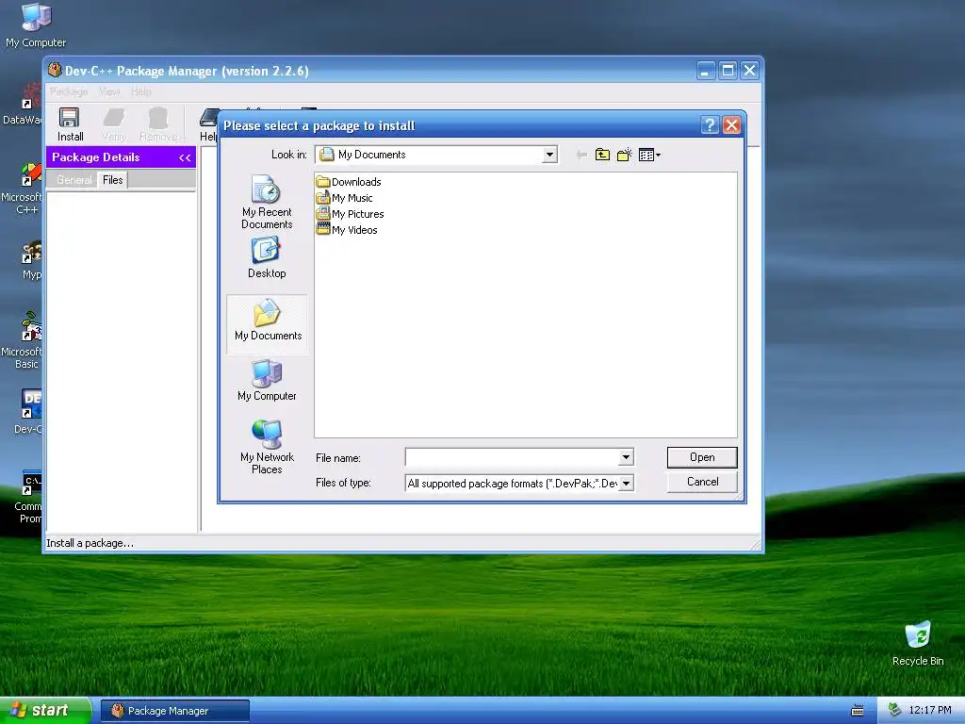Go up one folder level
Viewport: 965px width, 724px height.
(x=602, y=155)
